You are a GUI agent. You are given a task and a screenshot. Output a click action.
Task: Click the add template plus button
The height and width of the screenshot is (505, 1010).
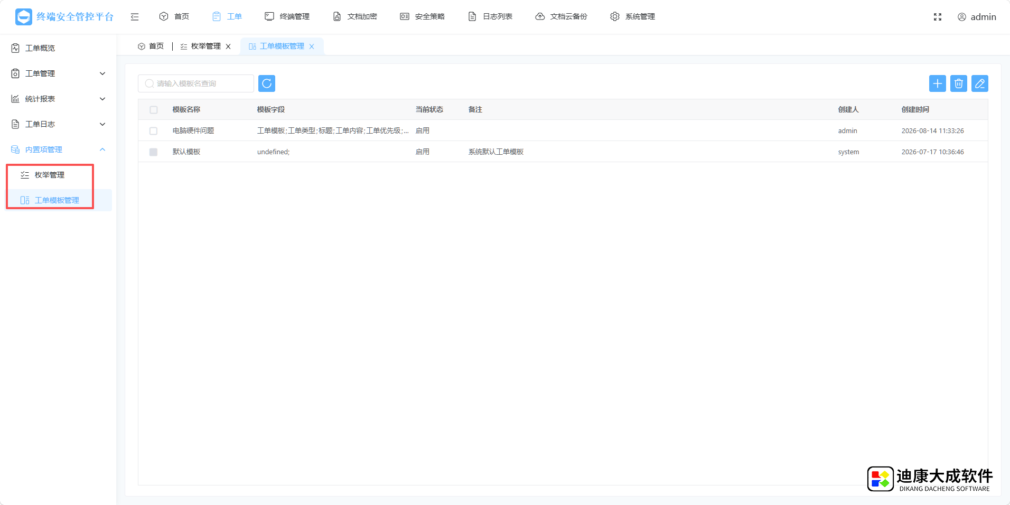point(938,83)
